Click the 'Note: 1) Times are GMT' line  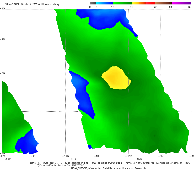[110, 163]
